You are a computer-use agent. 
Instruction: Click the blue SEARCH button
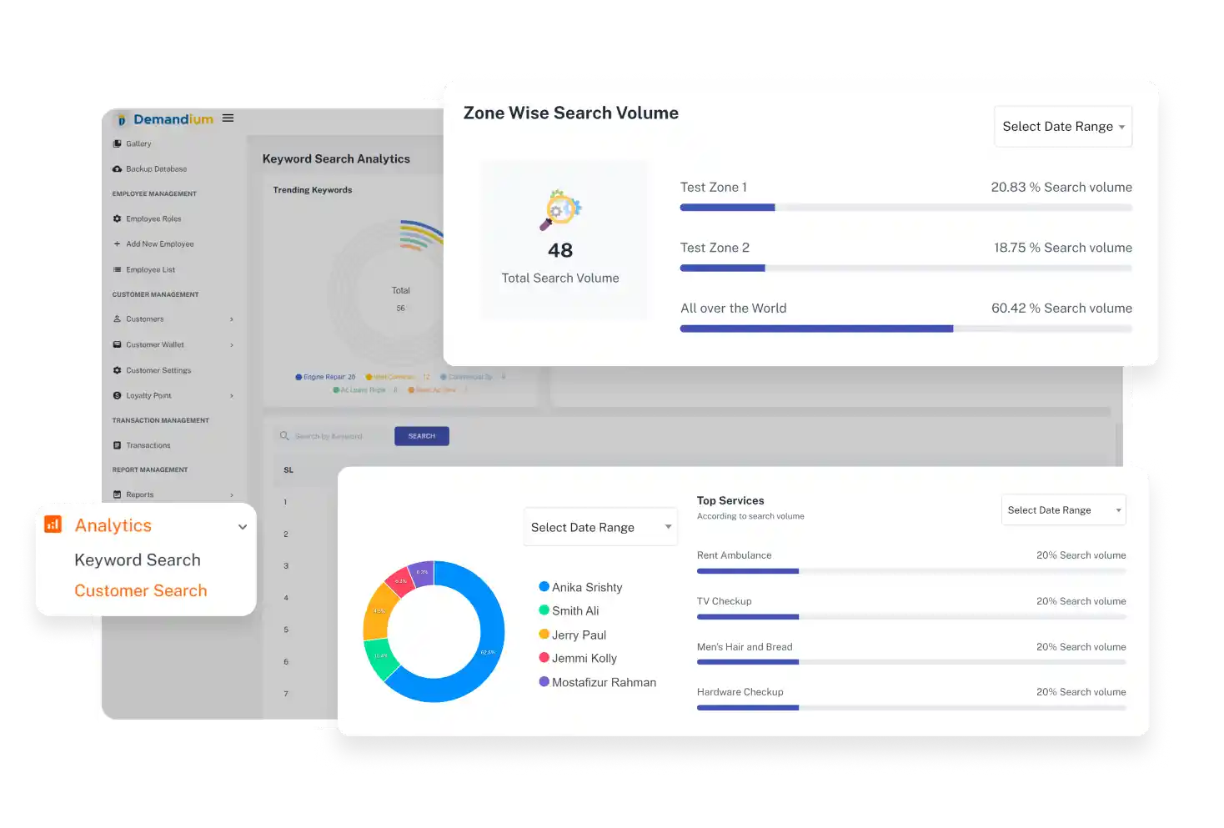(x=422, y=436)
